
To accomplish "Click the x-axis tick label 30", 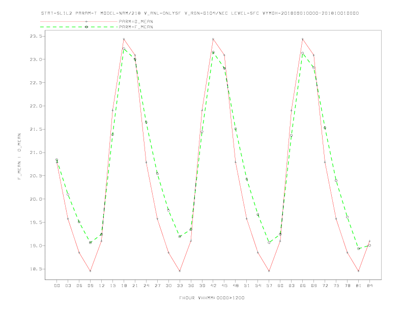I will (168, 286).
